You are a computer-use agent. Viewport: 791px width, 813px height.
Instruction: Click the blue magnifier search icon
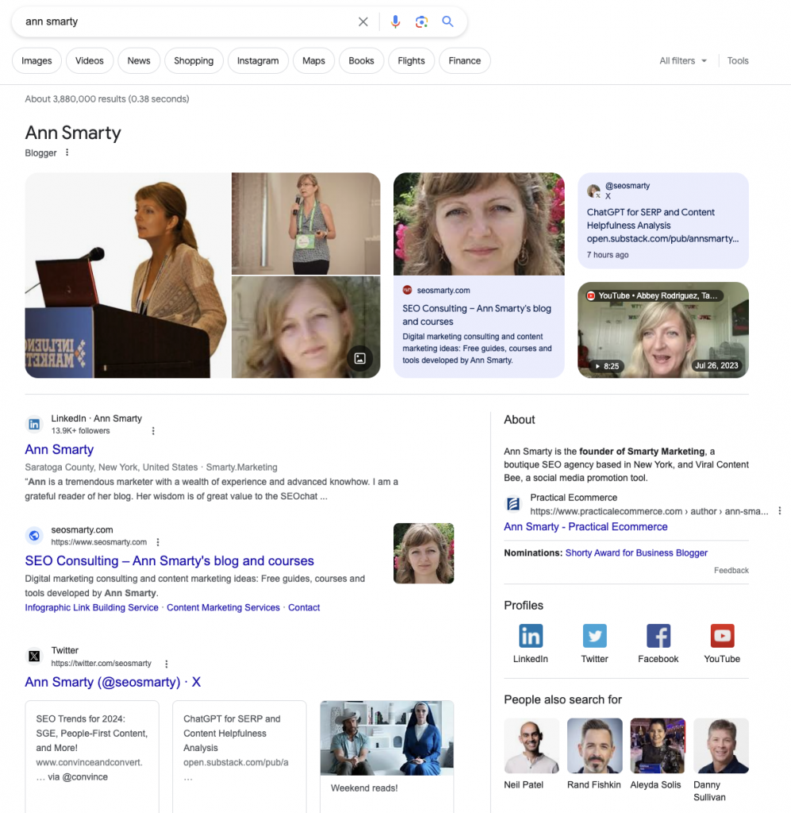click(447, 21)
